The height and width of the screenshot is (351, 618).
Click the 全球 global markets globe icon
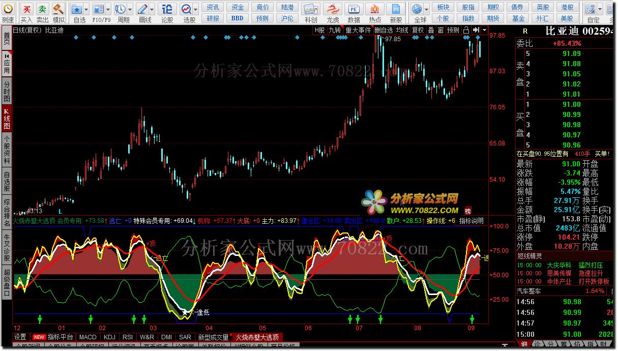click(x=417, y=9)
